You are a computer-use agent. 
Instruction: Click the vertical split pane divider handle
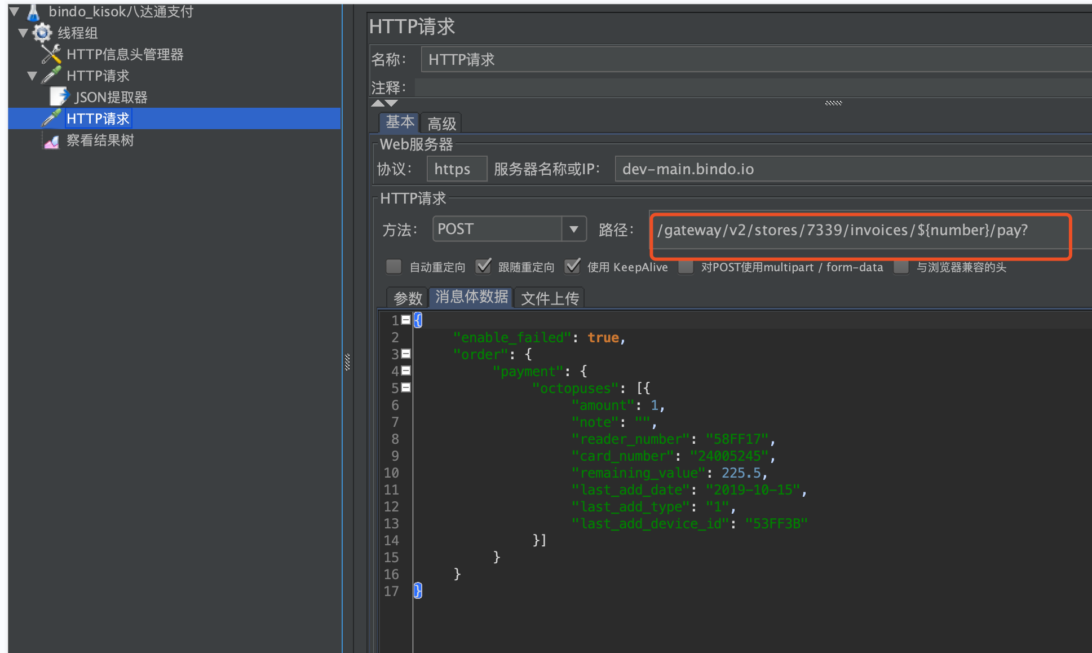pyautogui.click(x=347, y=362)
